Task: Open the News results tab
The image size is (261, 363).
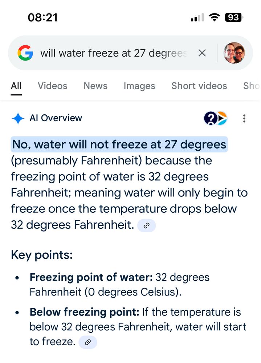Action: [x=95, y=86]
